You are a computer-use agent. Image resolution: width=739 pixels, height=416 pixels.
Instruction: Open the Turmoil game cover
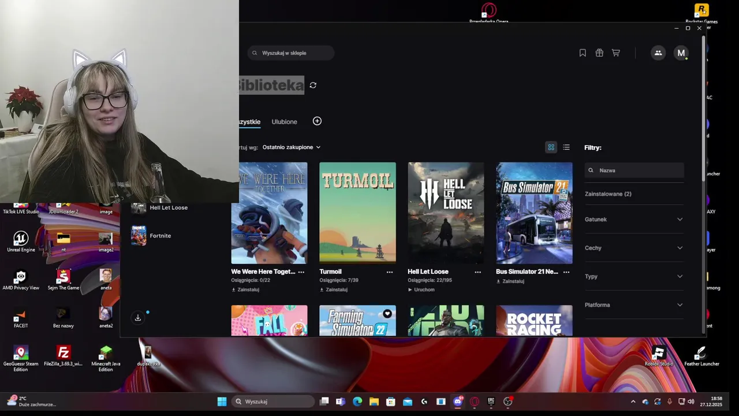[x=357, y=213]
